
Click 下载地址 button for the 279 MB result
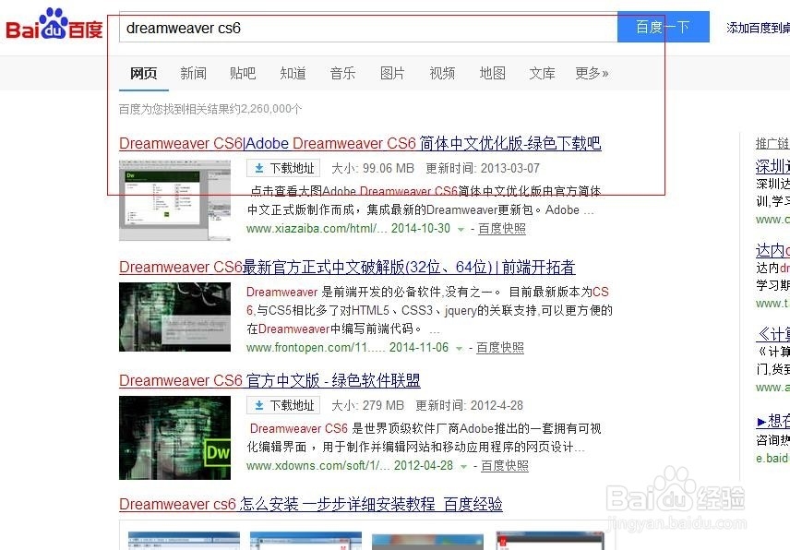click(x=283, y=405)
